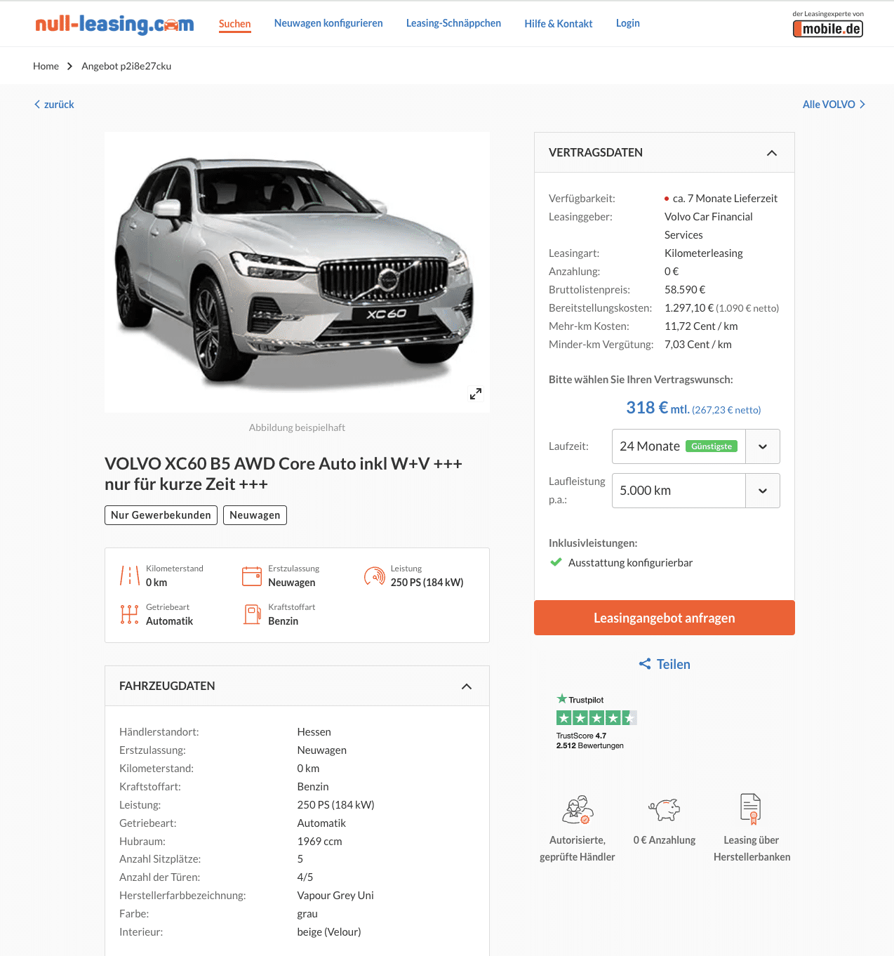Screen dimensions: 894x956
Task: Open Neuwagen konfigurieren menu item
Action: coord(328,23)
